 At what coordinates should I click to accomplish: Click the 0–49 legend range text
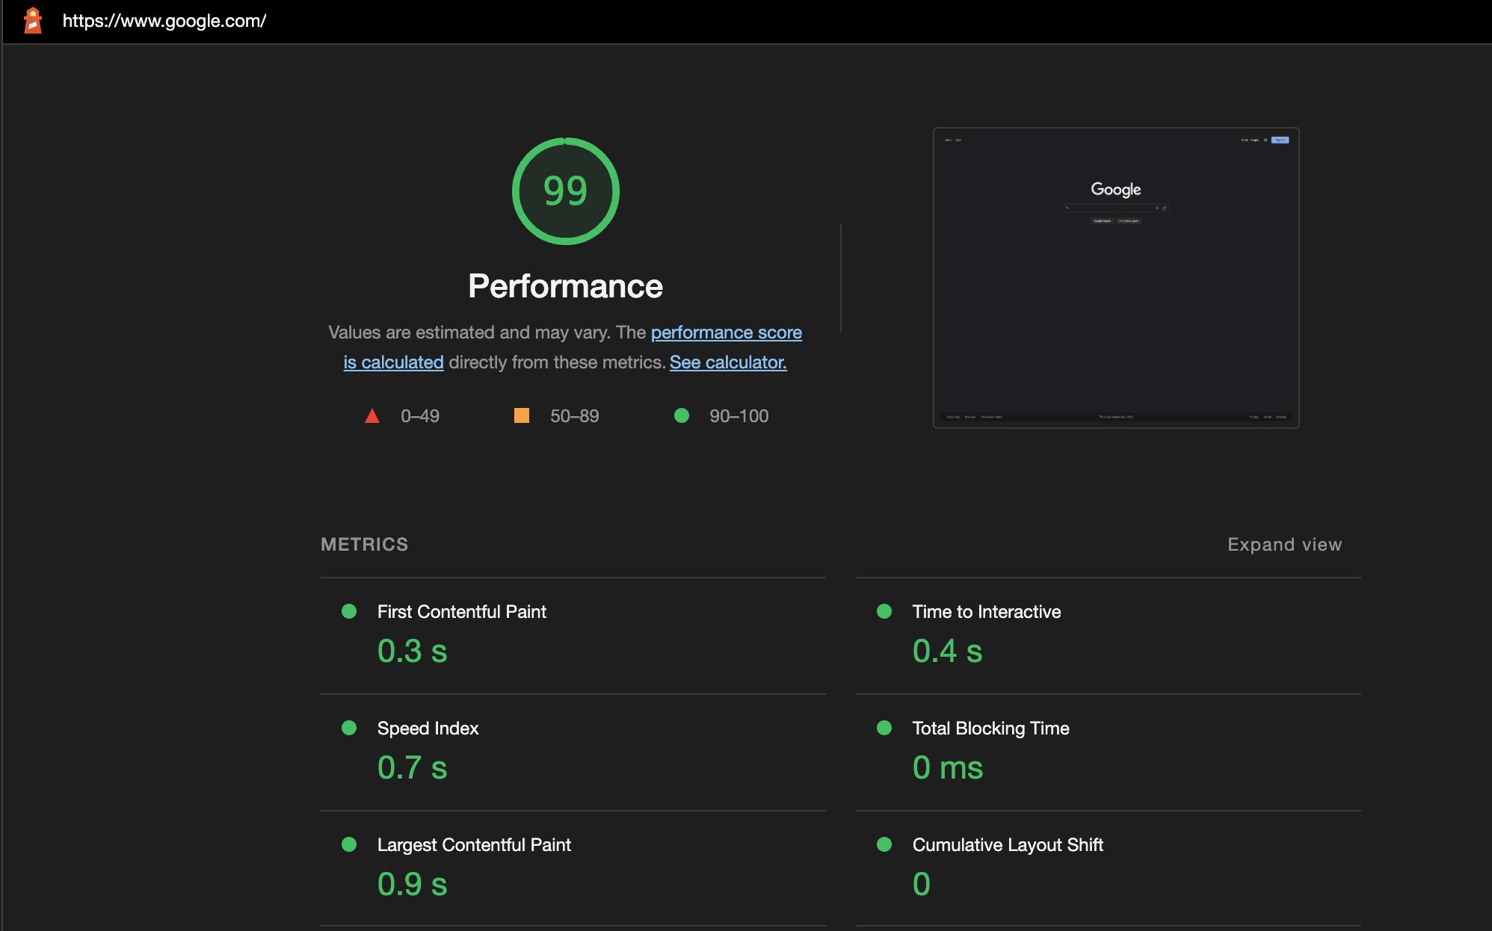pyautogui.click(x=420, y=416)
